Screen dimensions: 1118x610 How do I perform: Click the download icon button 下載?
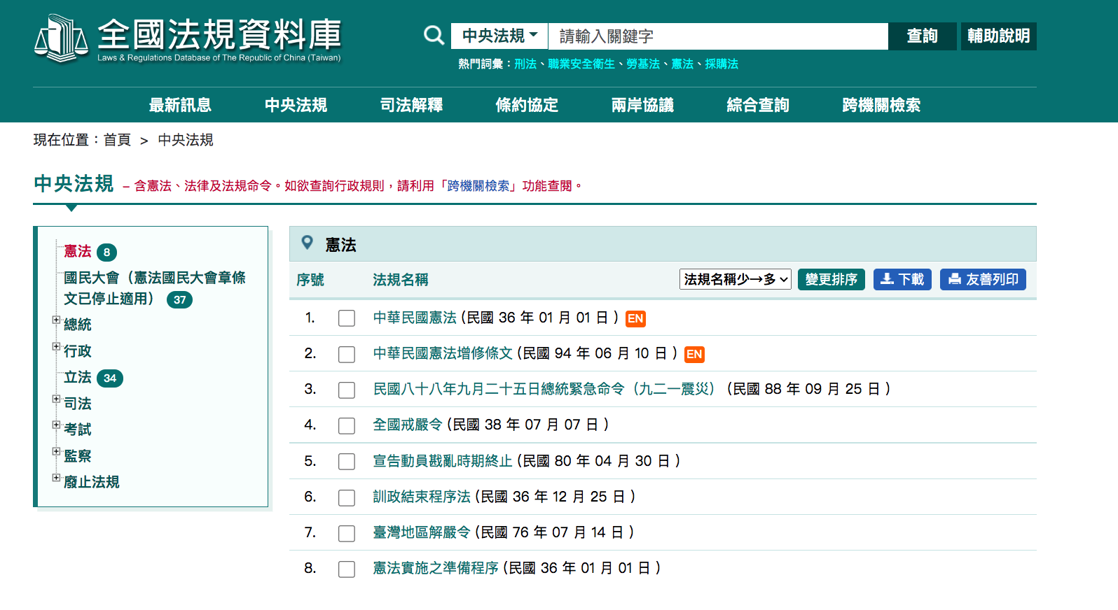[902, 279]
